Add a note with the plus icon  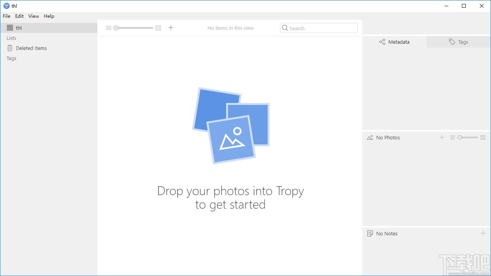click(483, 233)
